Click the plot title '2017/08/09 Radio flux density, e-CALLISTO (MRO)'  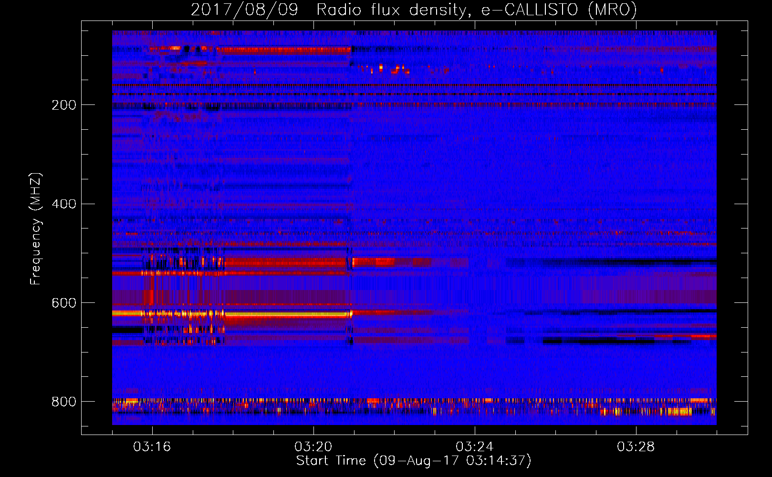point(414,10)
